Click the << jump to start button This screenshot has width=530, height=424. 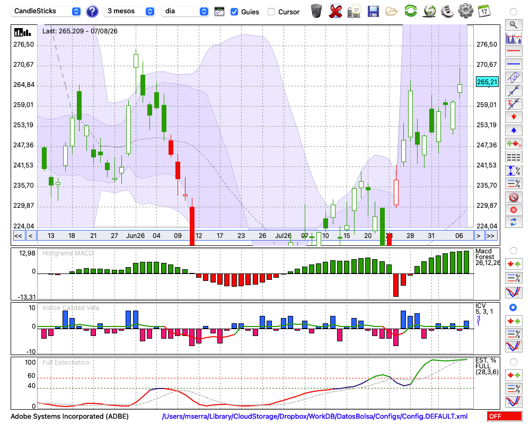point(19,236)
